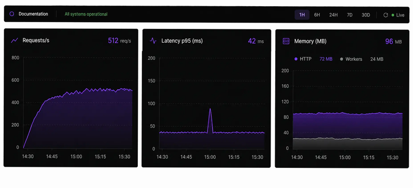Image resolution: width=413 pixels, height=188 pixels.
Task: Click the Documentation circle logo icon
Action: coord(11,14)
